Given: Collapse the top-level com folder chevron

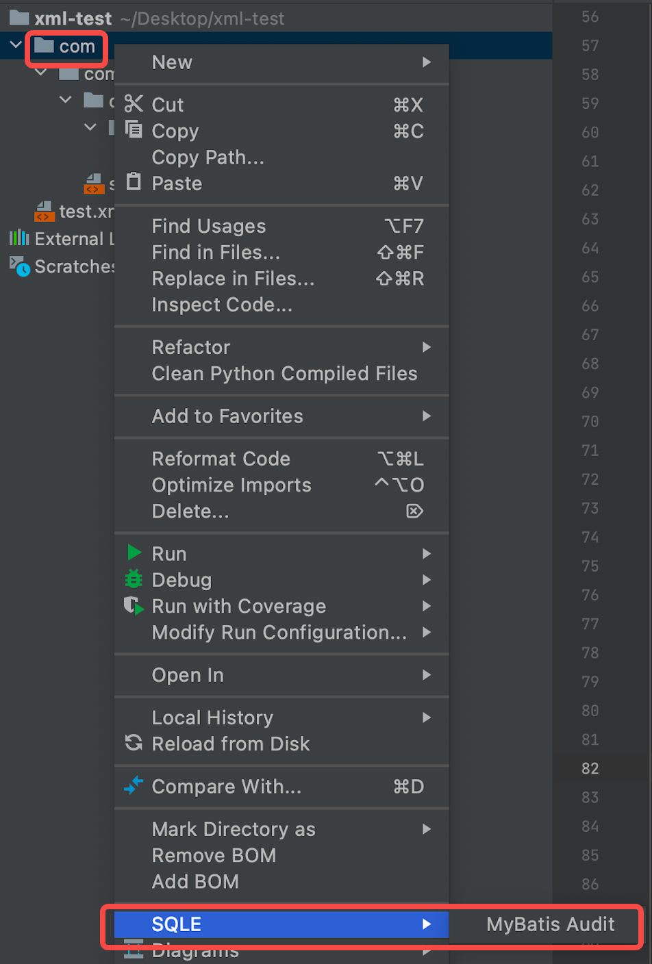Looking at the screenshot, I should (x=16, y=45).
